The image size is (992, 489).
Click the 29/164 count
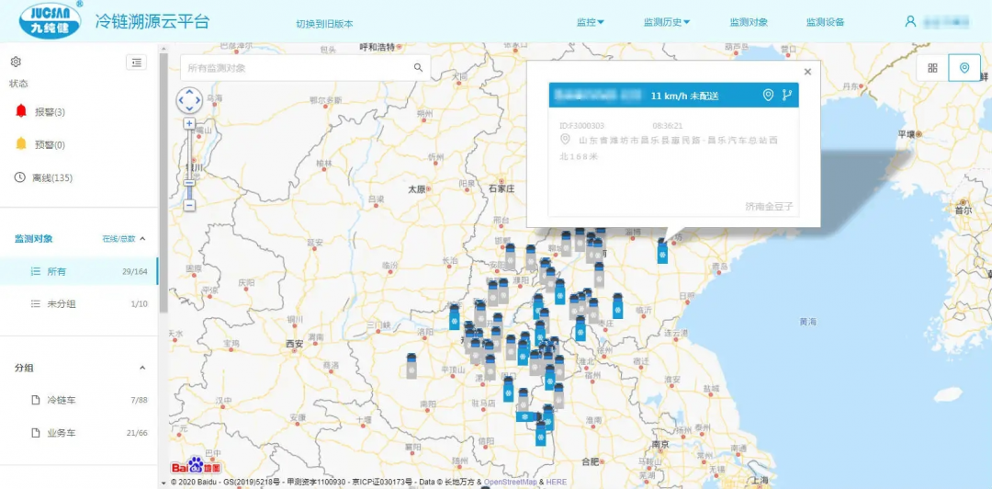coord(135,272)
